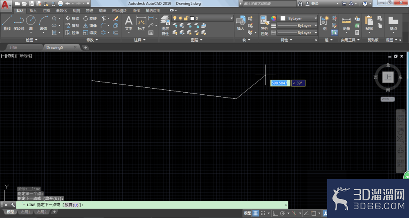Switch to the 布局1 layout tab

[25, 212]
